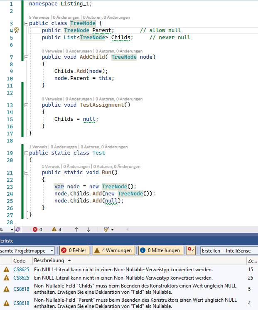This screenshot has height=310, width=258.
Task: Click '0 Autoren, 0 Änderungen' above TreeNode class
Action: tap(106, 17)
